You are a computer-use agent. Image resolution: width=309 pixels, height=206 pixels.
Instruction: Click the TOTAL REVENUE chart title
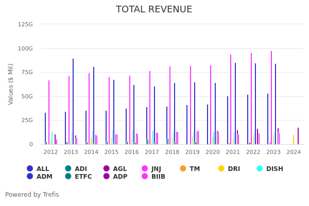tap(154, 10)
